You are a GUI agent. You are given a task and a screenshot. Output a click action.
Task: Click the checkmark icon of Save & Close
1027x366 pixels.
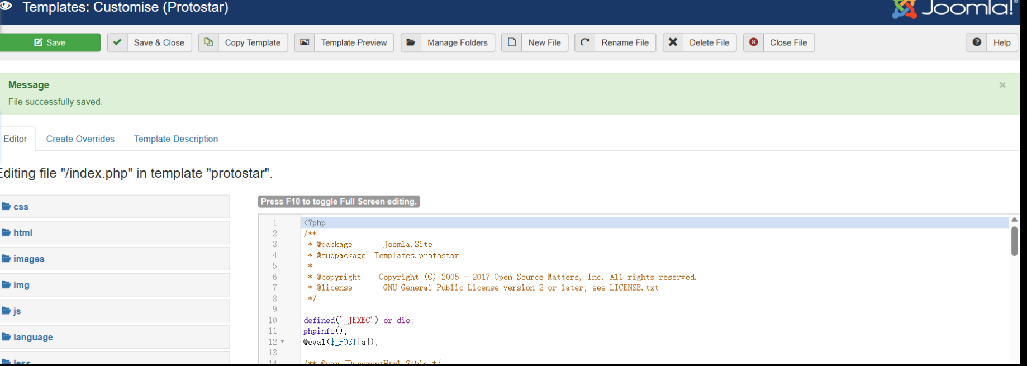[x=117, y=42]
